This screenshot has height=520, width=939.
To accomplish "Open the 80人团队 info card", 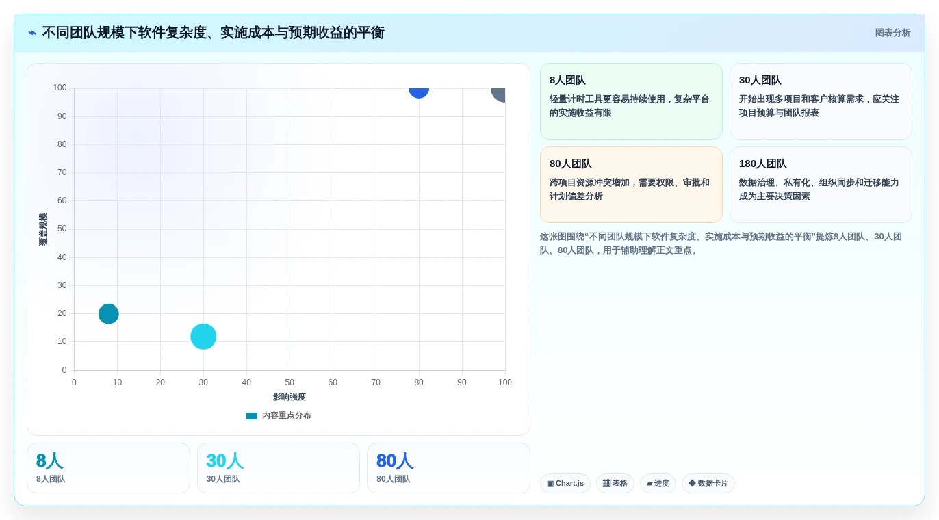I will click(631, 185).
